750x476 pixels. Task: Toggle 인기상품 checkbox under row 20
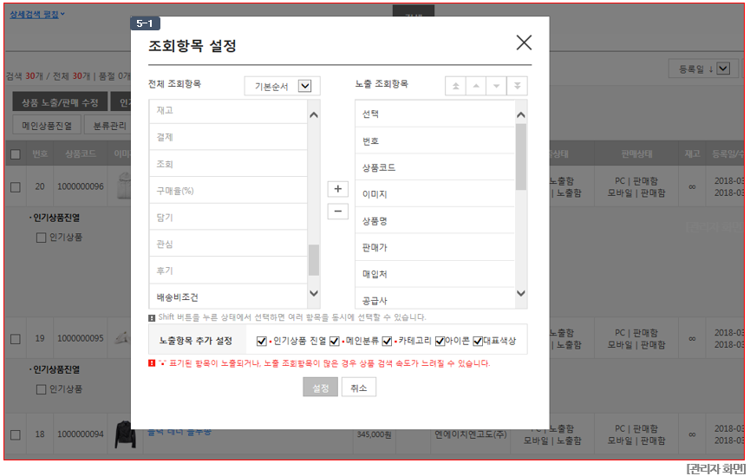click(x=41, y=238)
